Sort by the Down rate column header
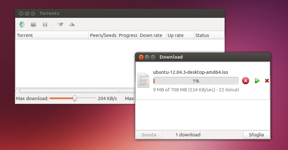The width and height of the screenshot is (288, 150). (152, 35)
